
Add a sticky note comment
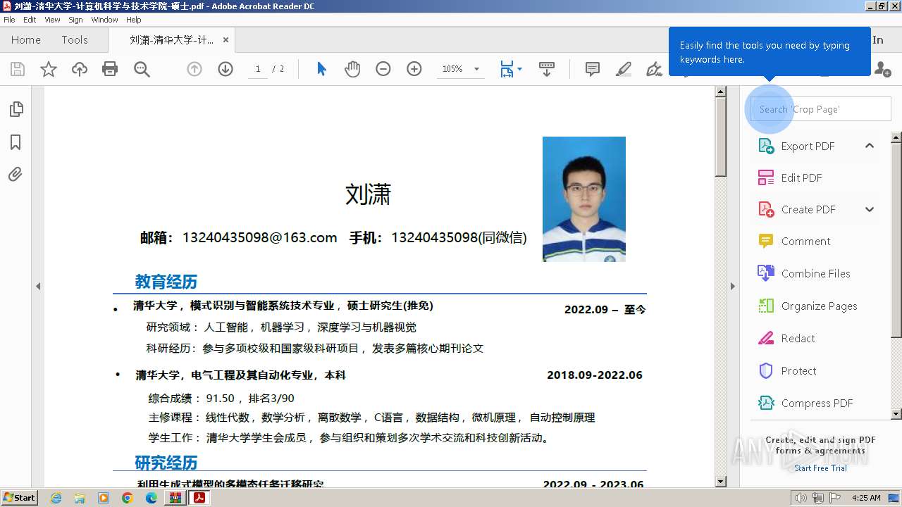tap(593, 69)
